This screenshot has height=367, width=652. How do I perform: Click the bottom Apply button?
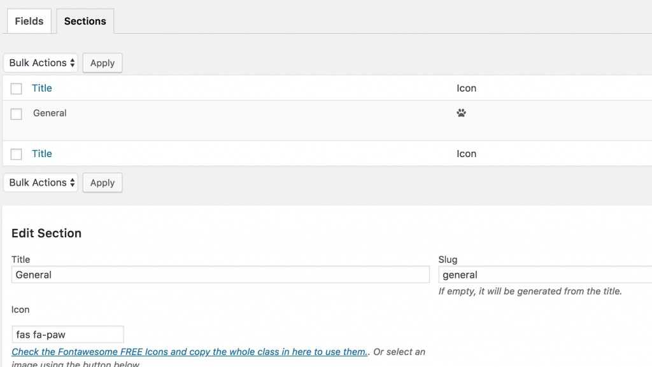click(x=103, y=183)
